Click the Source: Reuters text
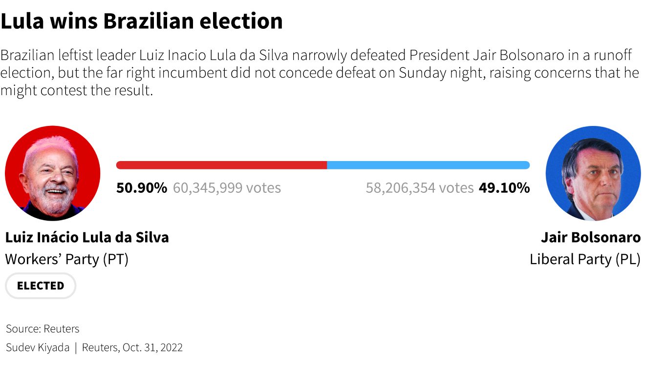Image resolution: width=645 pixels, height=366 pixels. (x=43, y=329)
